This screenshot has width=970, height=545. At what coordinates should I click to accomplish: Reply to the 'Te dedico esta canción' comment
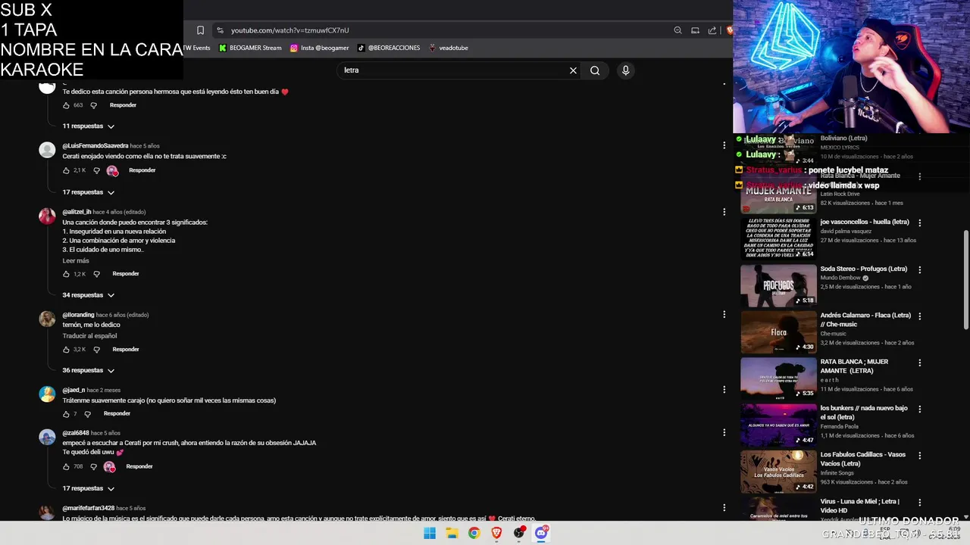[123, 105]
